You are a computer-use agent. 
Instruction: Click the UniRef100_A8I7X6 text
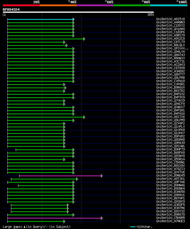click(x=170, y=117)
